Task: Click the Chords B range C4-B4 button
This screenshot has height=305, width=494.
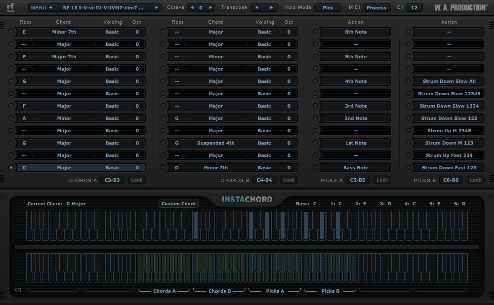Action: (264, 180)
